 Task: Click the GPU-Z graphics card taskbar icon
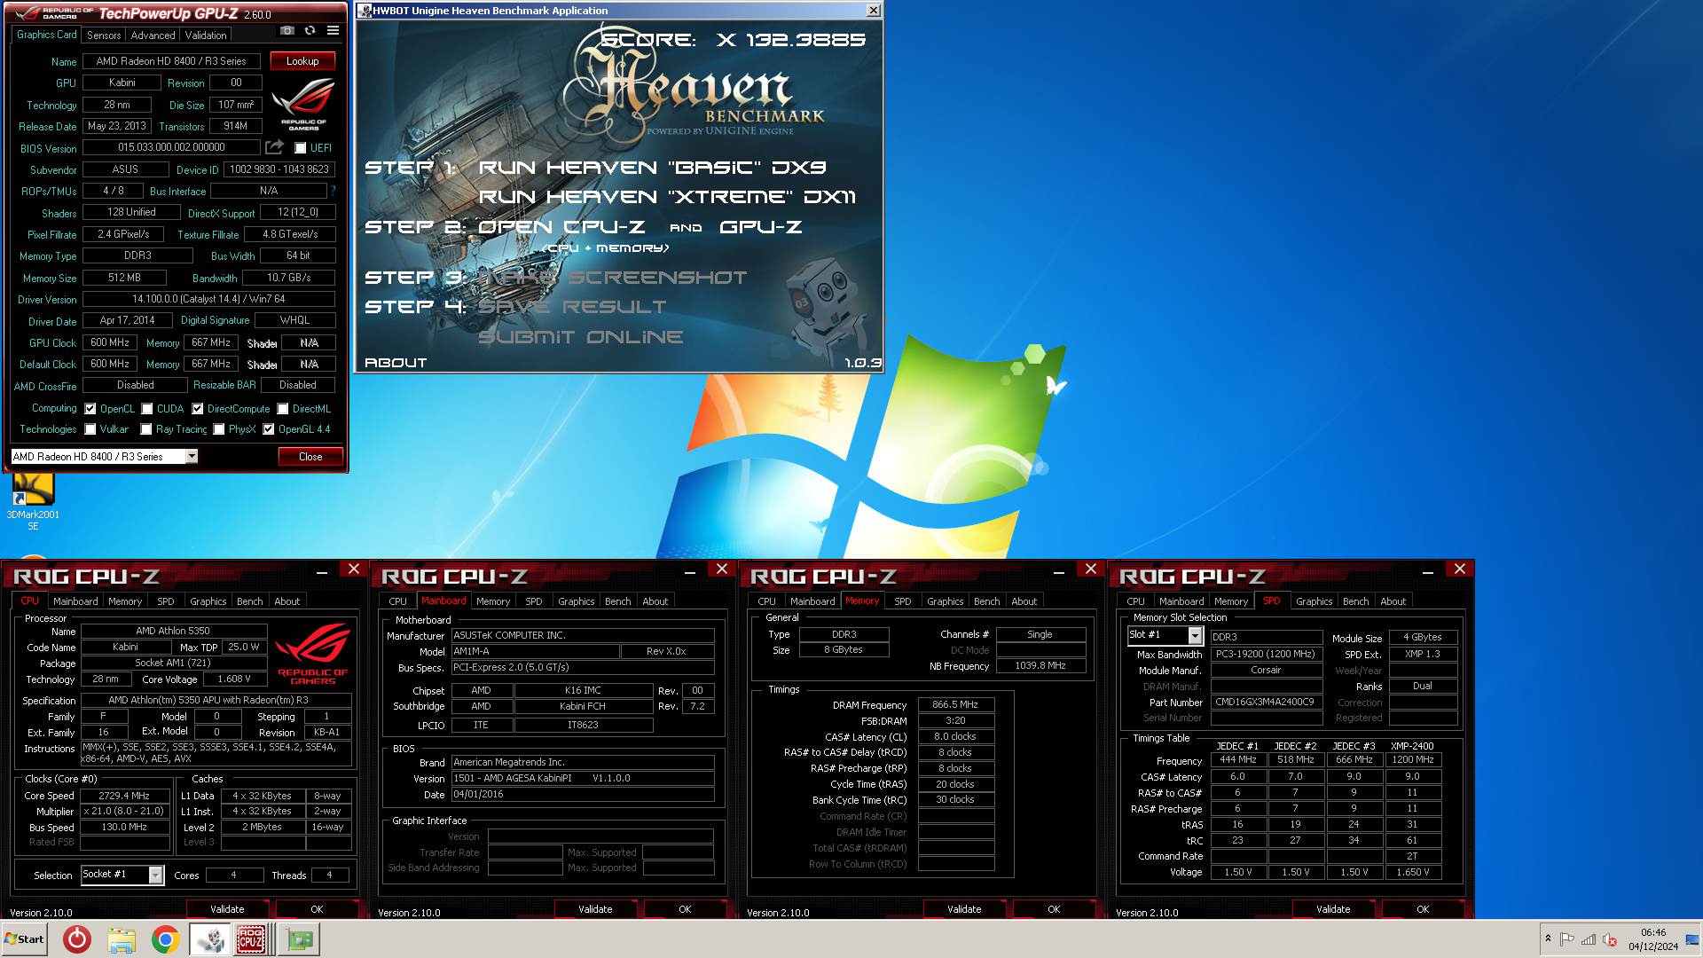pos(299,939)
